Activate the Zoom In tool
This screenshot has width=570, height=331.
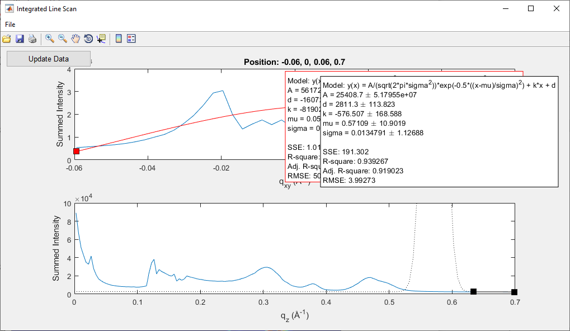50,39
